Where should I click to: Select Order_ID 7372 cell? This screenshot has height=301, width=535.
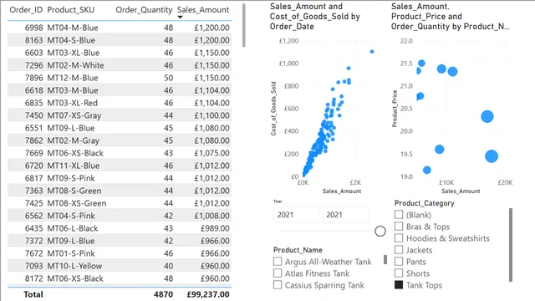click(33, 241)
